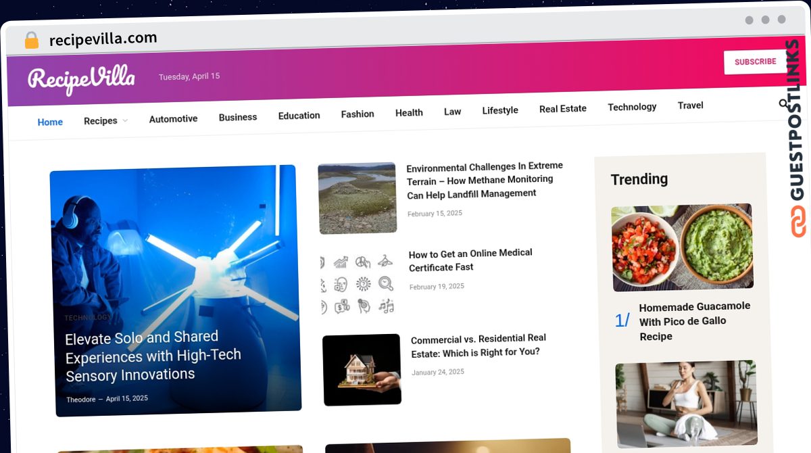Click the recipevilla.com address bar

point(103,39)
